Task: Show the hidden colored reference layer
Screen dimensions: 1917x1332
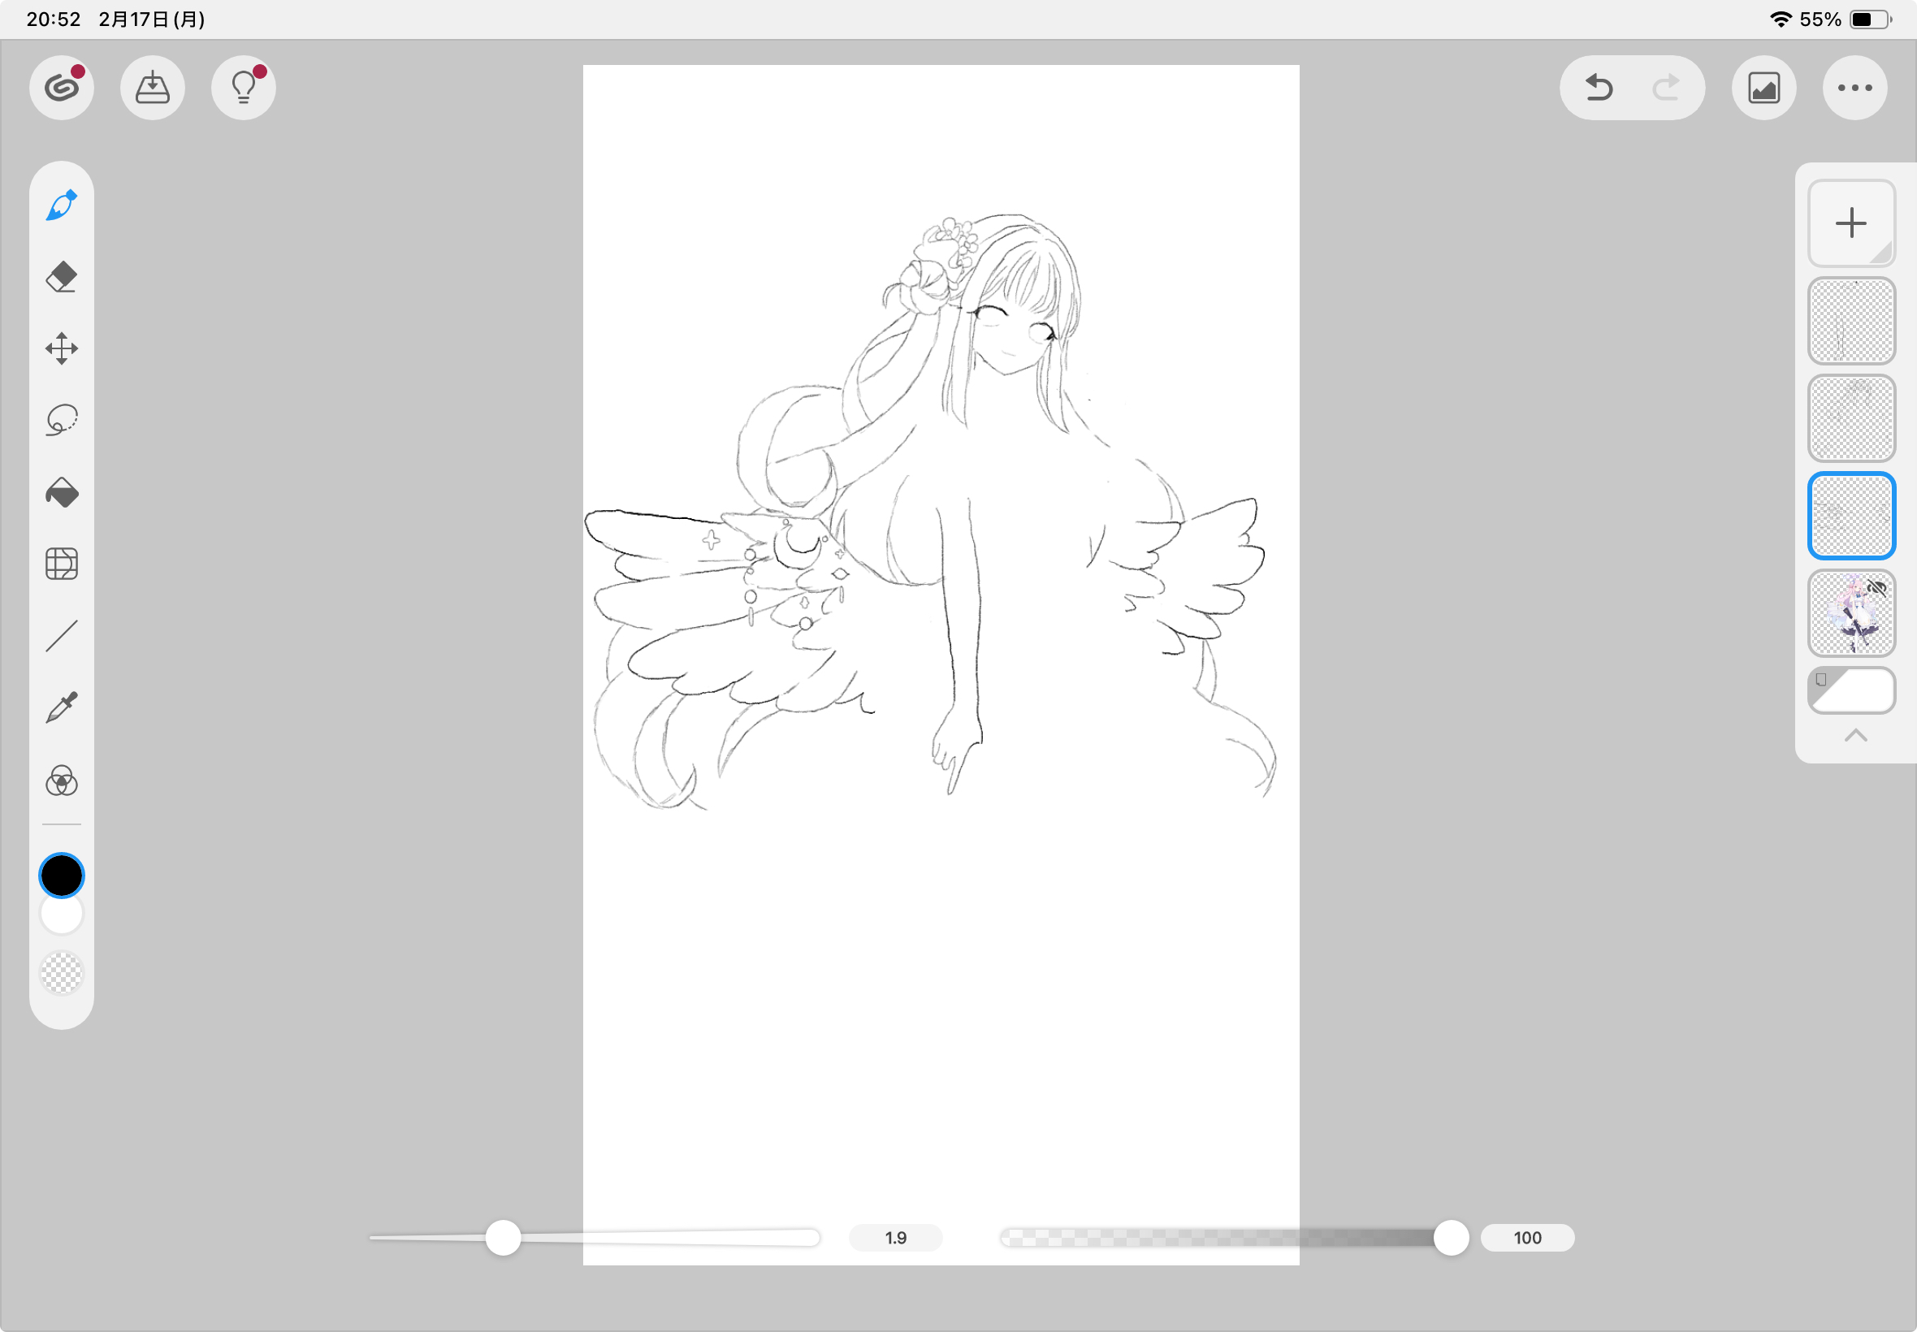Action: 1876,589
